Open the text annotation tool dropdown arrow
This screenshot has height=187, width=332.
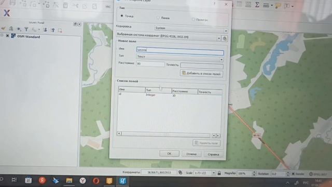click(x=293, y=6)
